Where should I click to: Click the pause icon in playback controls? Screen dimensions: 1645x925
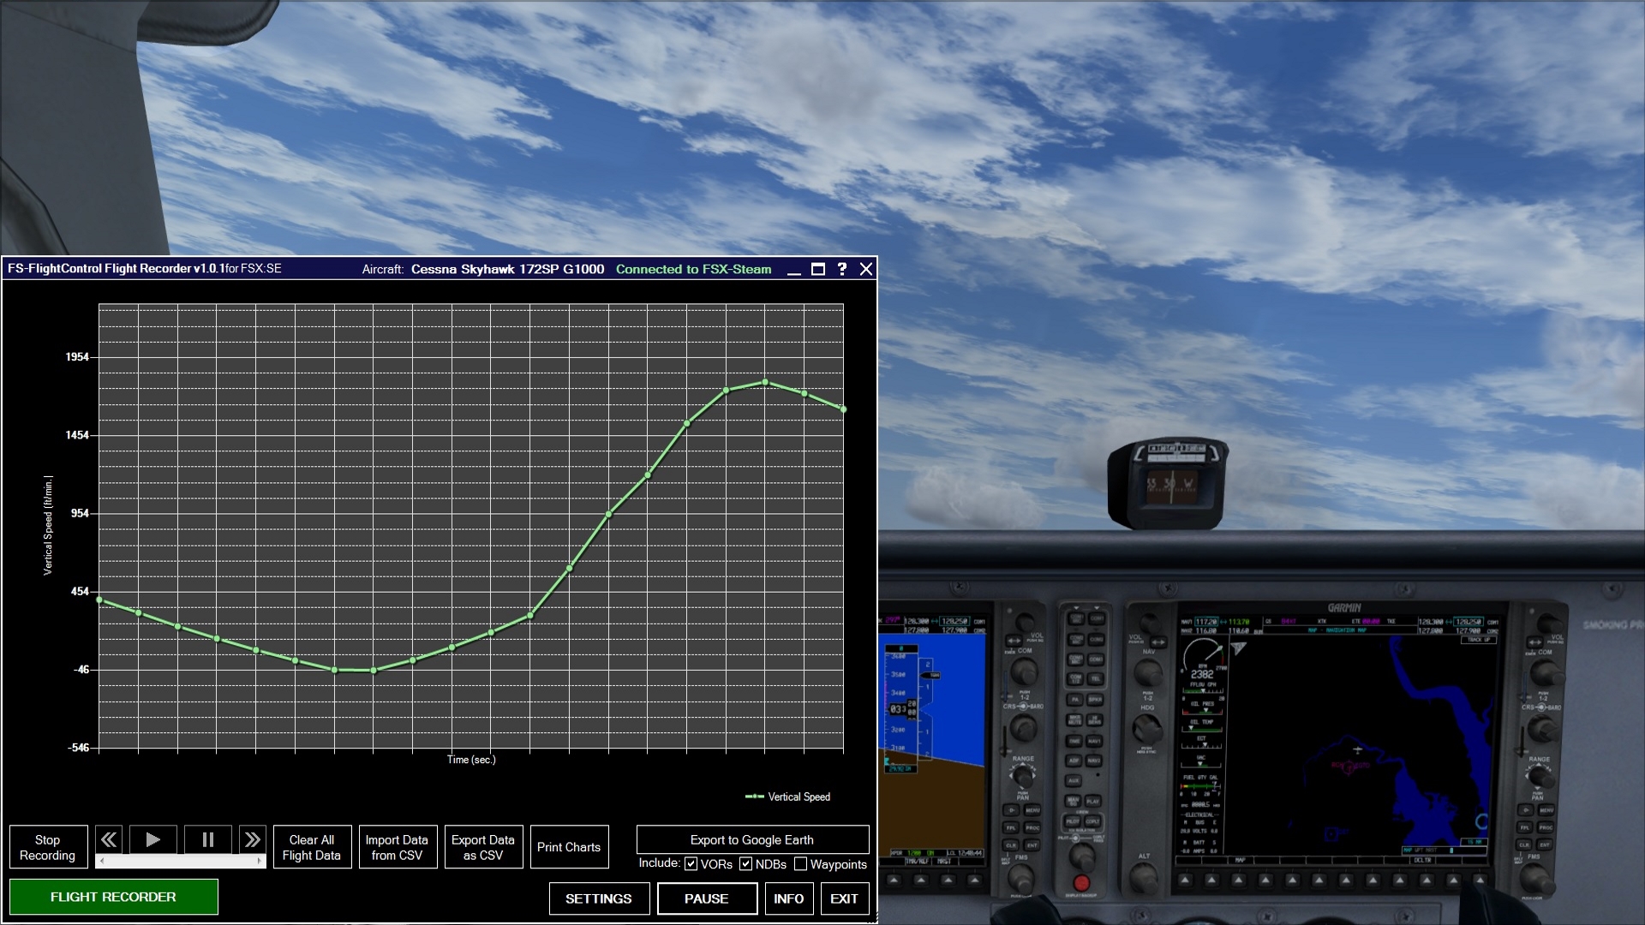(x=206, y=839)
